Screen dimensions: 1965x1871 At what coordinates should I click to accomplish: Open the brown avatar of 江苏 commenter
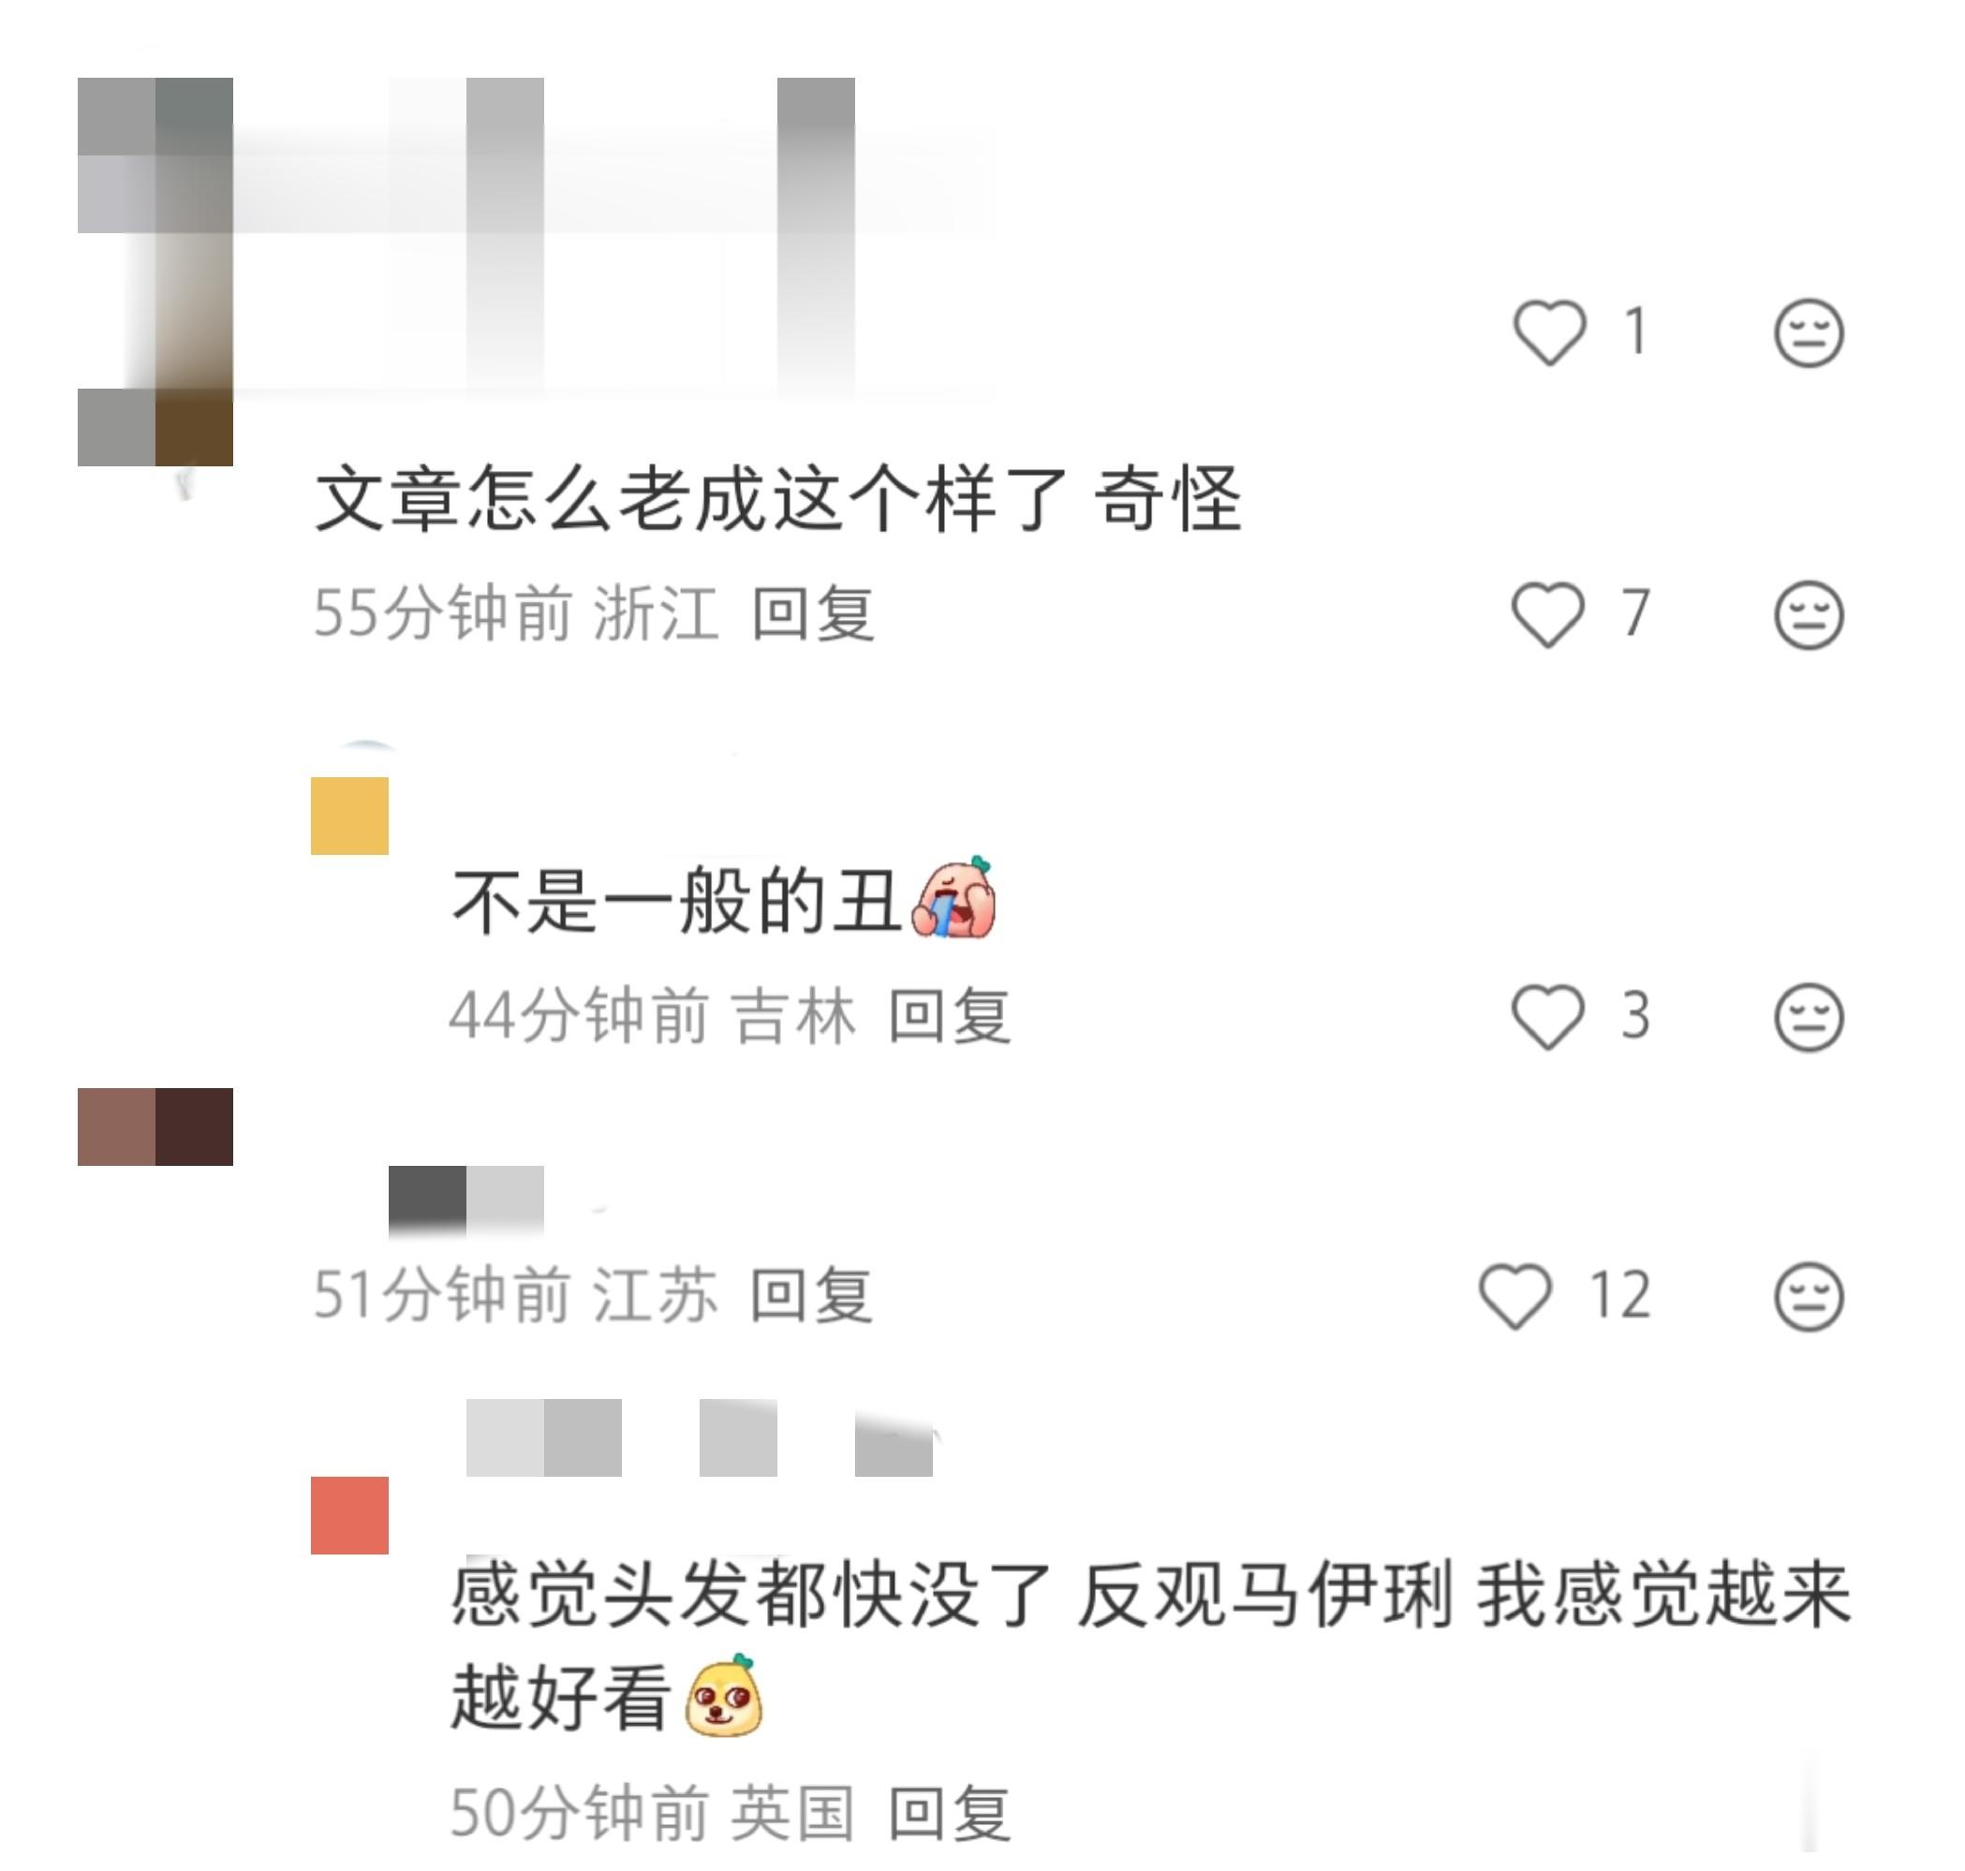155,1126
